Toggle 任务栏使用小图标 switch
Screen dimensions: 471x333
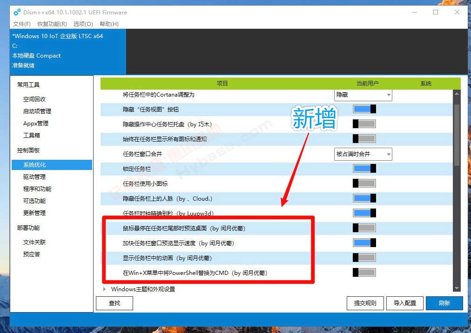tap(364, 183)
